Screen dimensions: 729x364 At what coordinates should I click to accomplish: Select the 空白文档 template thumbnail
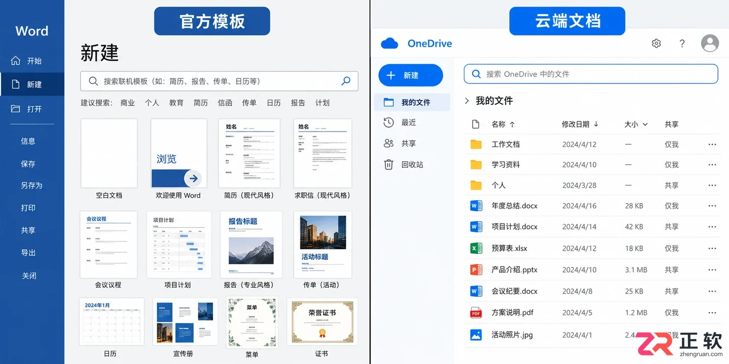coord(109,153)
